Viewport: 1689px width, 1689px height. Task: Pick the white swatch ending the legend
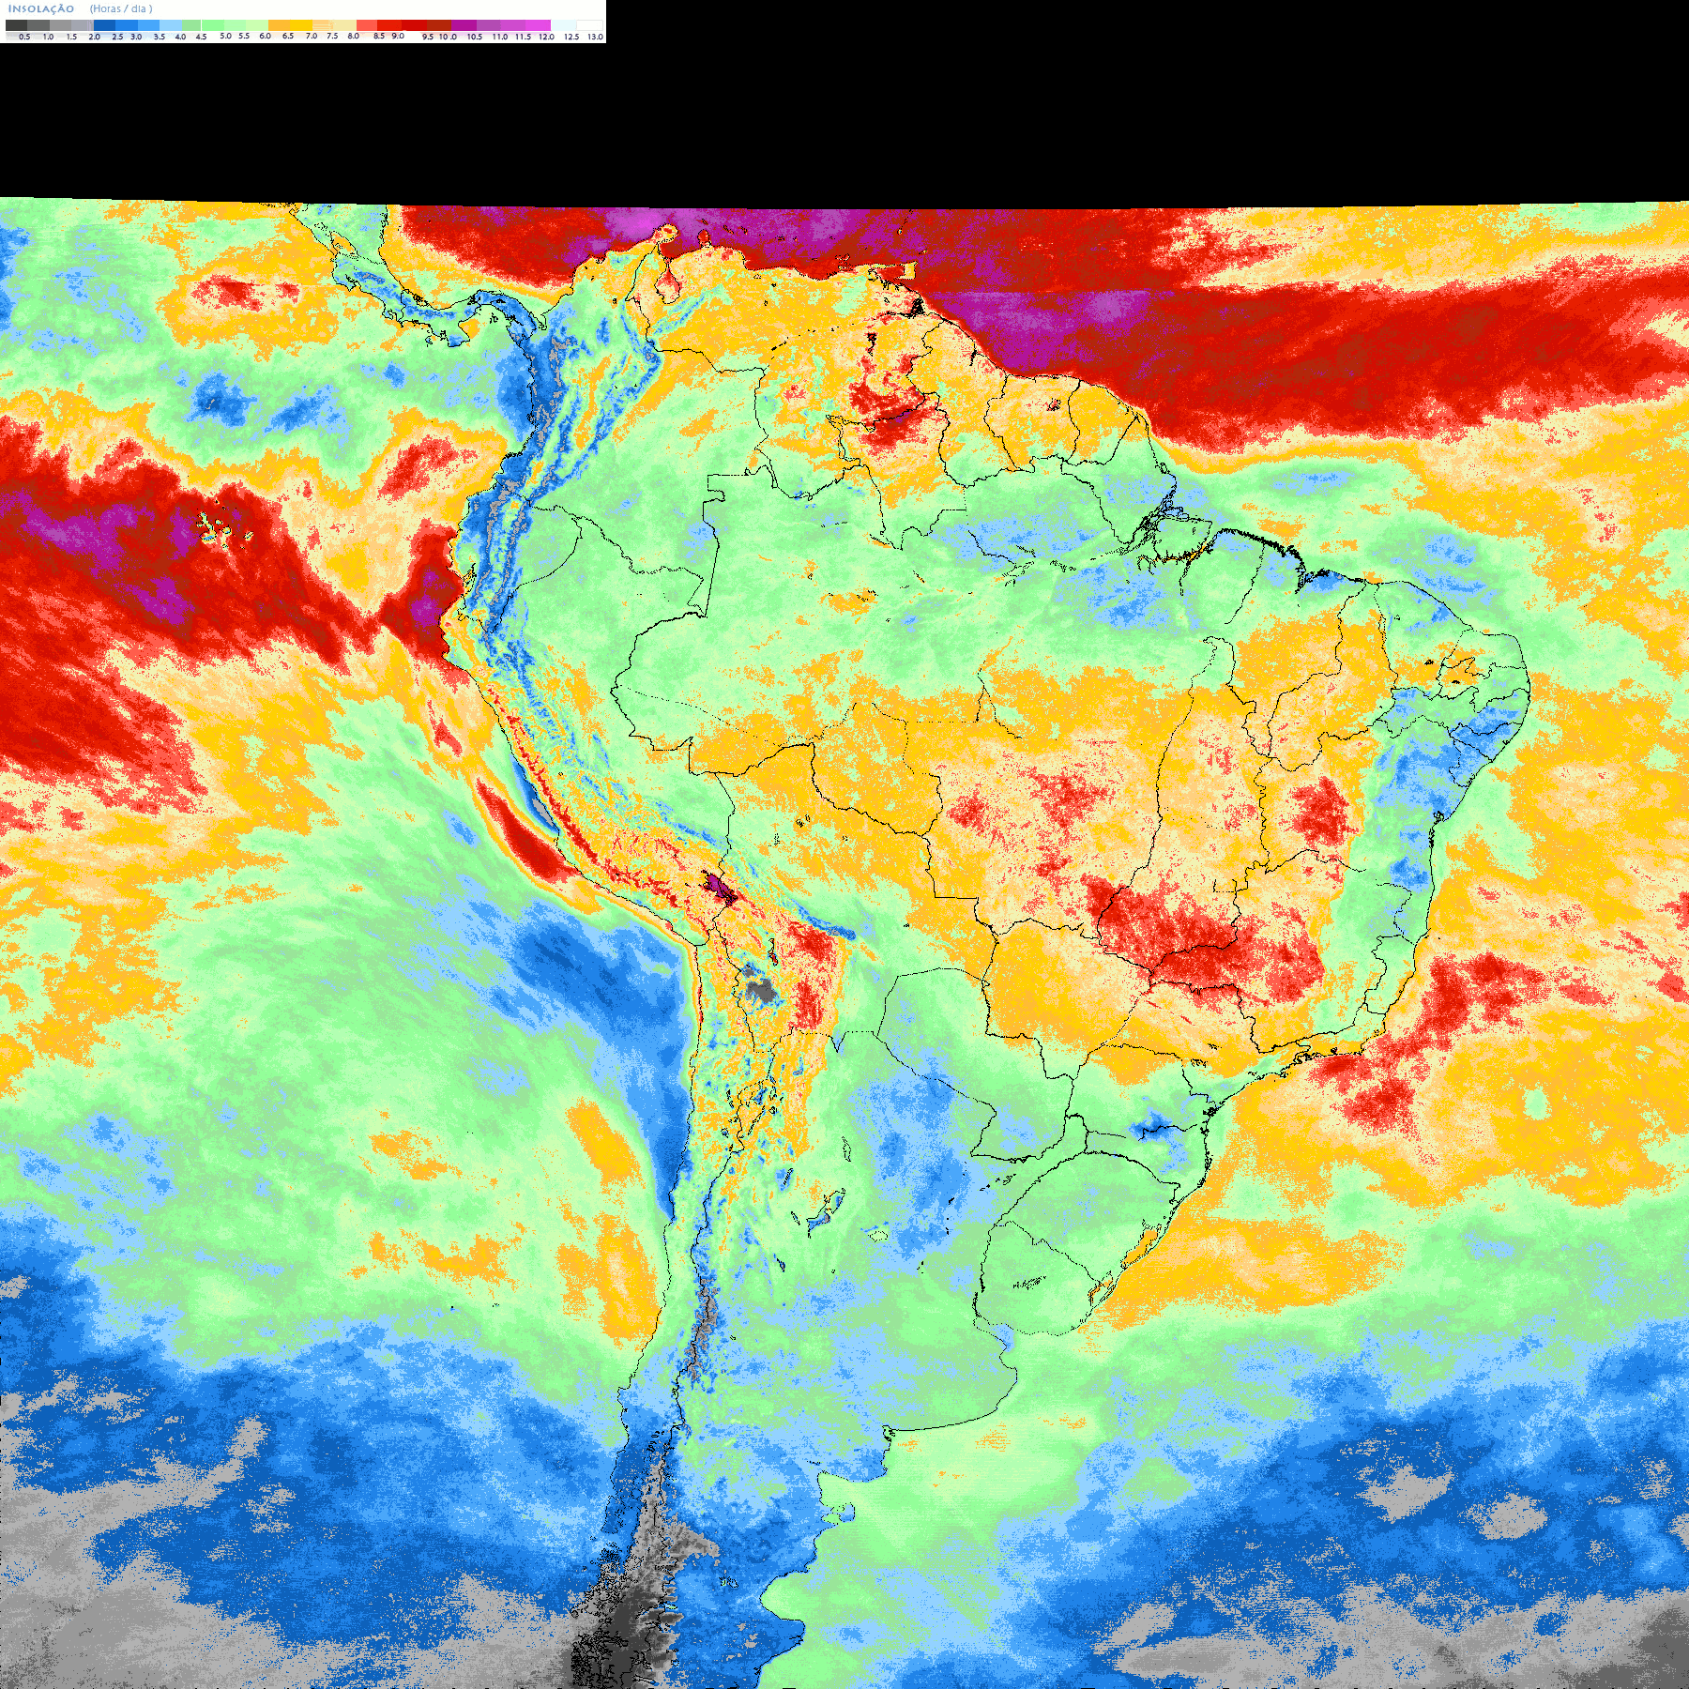click(x=589, y=25)
